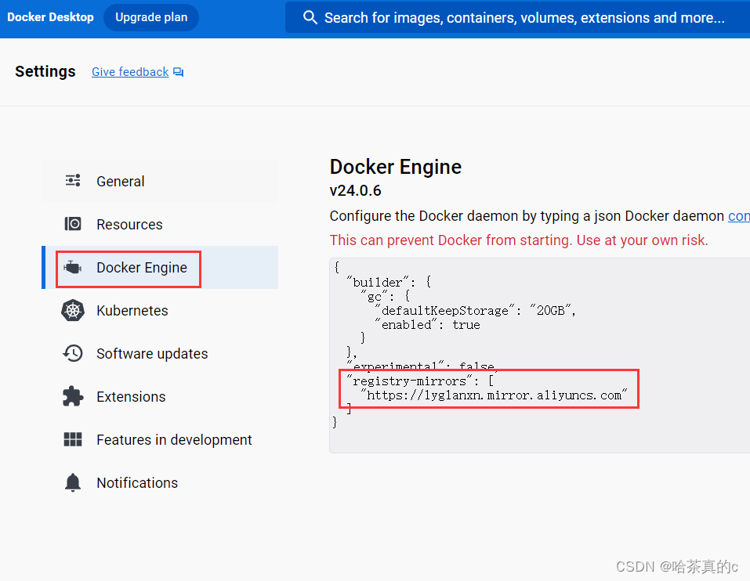750x581 pixels.
Task: Click the Settings page title
Action: click(x=45, y=71)
